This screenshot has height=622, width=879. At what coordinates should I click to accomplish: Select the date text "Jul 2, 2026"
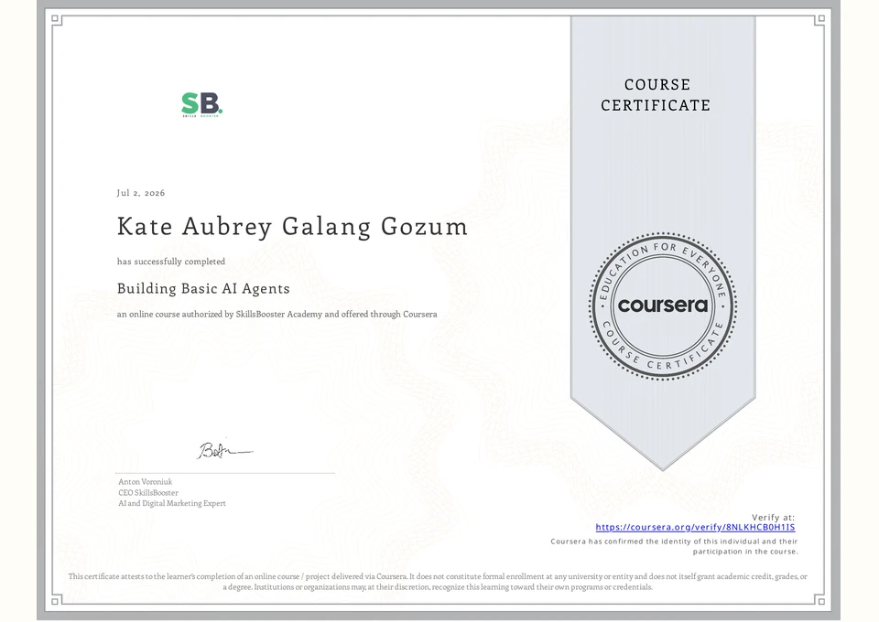(x=141, y=193)
